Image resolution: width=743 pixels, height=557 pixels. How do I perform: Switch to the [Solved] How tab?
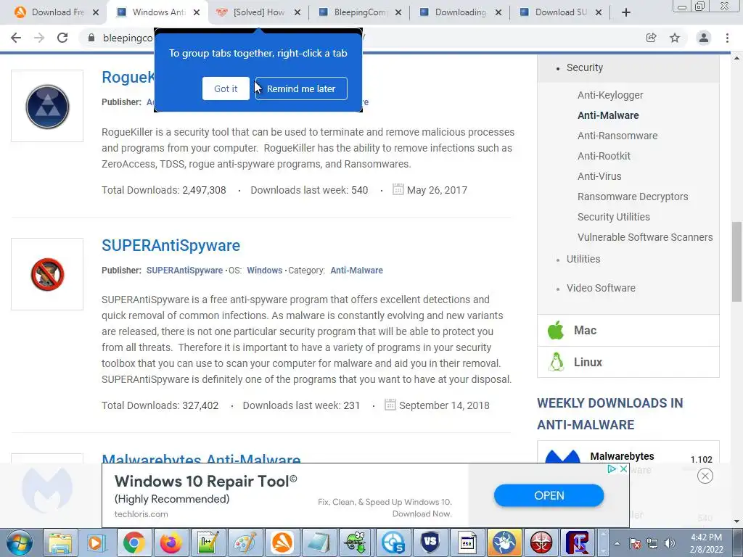[x=259, y=12]
